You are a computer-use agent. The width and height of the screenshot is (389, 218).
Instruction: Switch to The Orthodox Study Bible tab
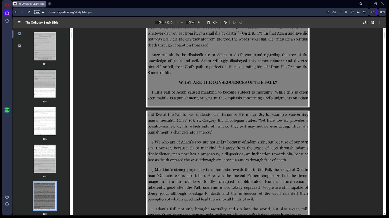click(x=29, y=4)
